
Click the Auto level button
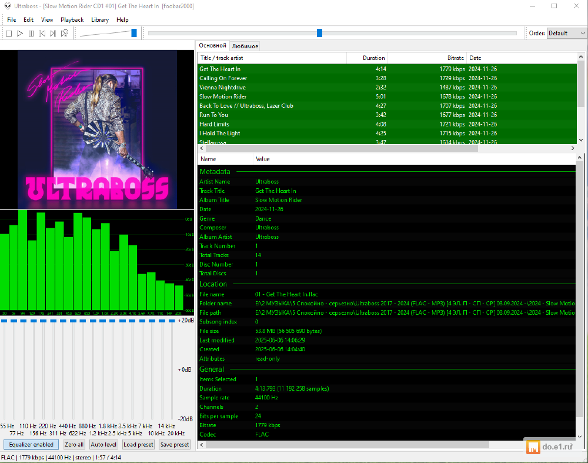pos(103,445)
